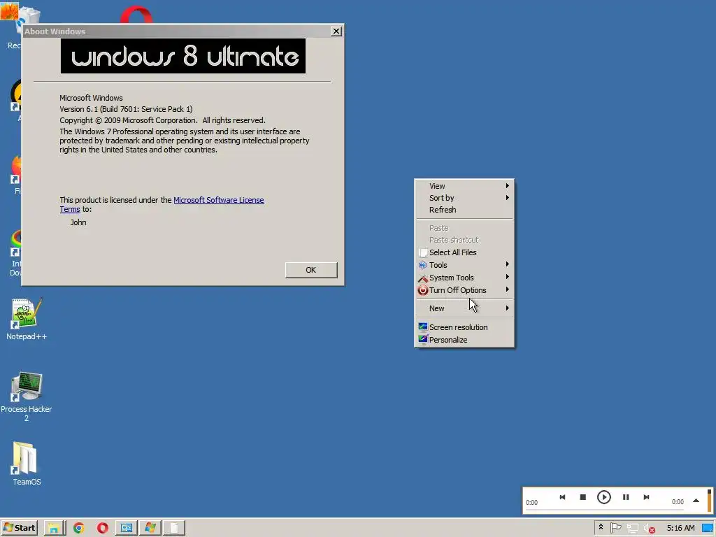Image resolution: width=716 pixels, height=537 pixels.
Task: Open the Action Center flag icon
Action: tap(615, 528)
